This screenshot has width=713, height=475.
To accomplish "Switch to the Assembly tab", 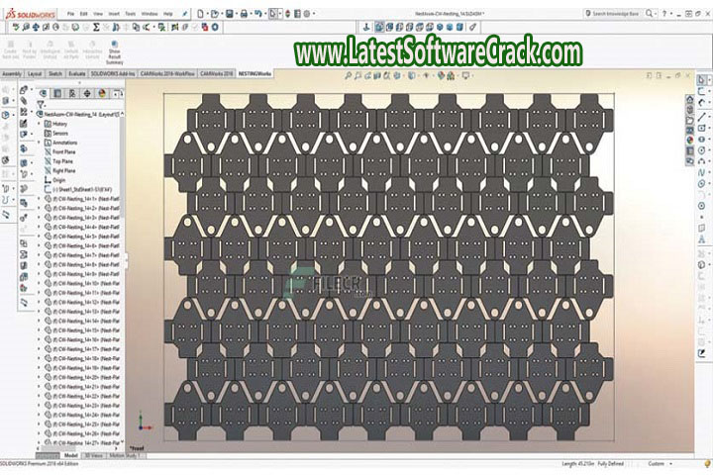I will pyautogui.click(x=12, y=73).
